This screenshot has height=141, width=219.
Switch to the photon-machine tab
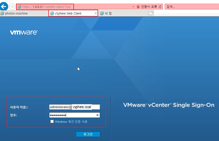[x=24, y=13]
